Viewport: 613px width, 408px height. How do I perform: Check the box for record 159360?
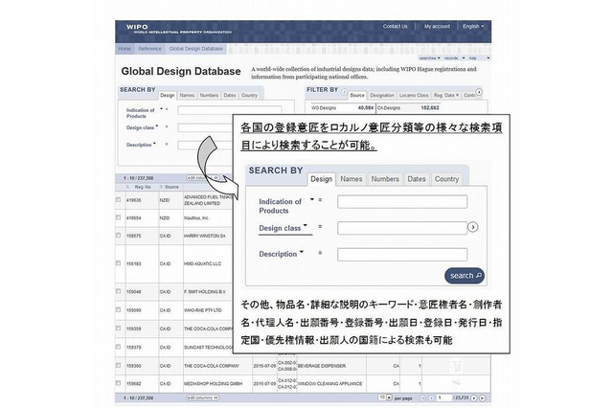click(119, 365)
